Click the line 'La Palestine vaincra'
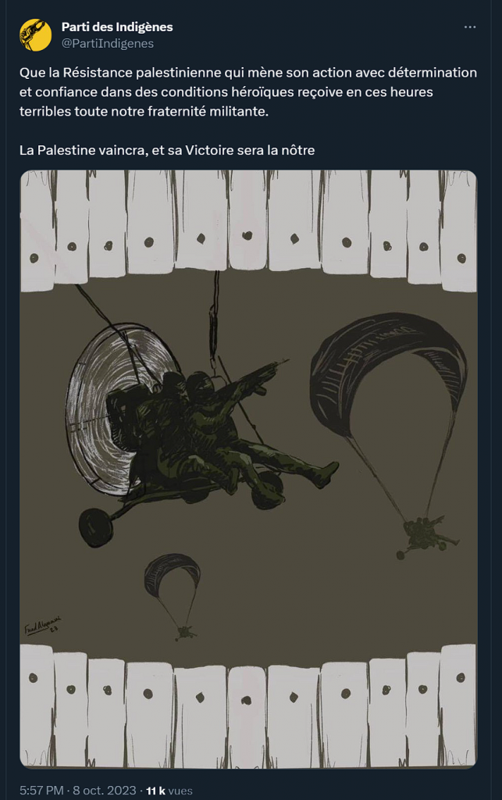 point(167,151)
